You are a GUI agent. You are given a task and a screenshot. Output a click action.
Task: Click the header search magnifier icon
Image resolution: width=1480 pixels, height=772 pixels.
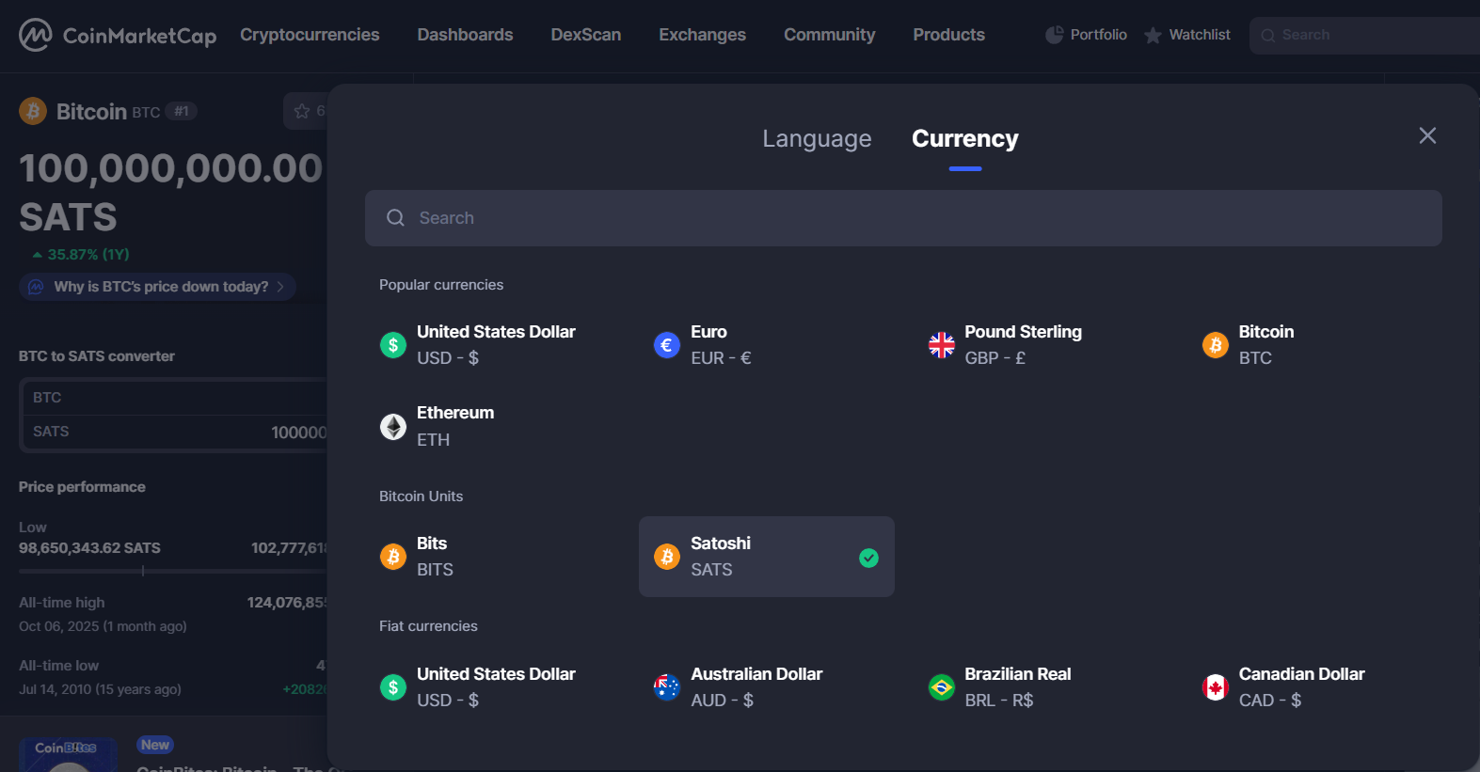pyautogui.click(x=1268, y=36)
